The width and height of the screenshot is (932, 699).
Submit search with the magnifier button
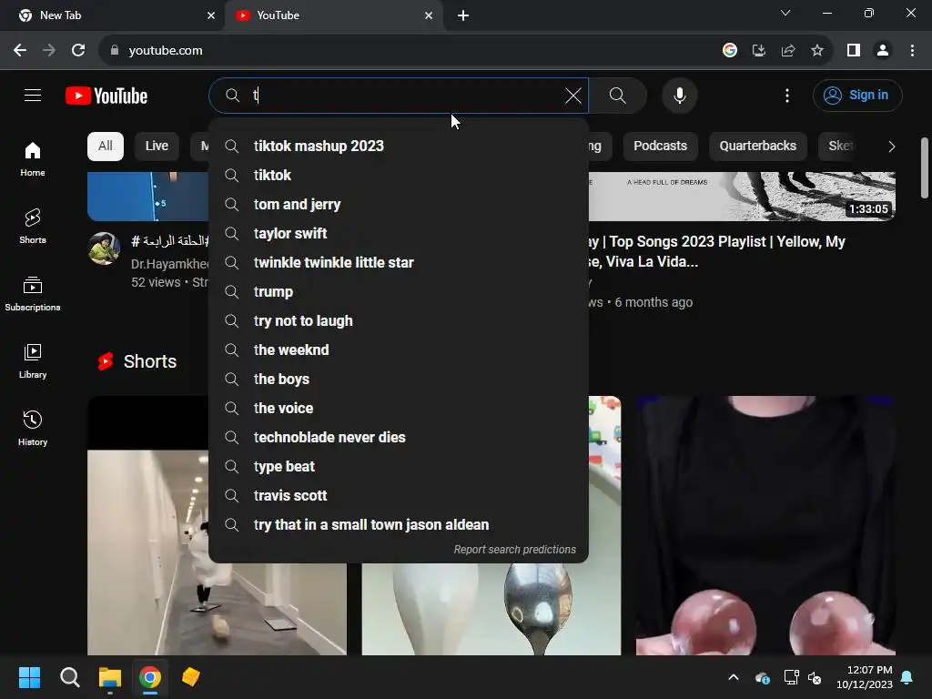pyautogui.click(x=618, y=96)
